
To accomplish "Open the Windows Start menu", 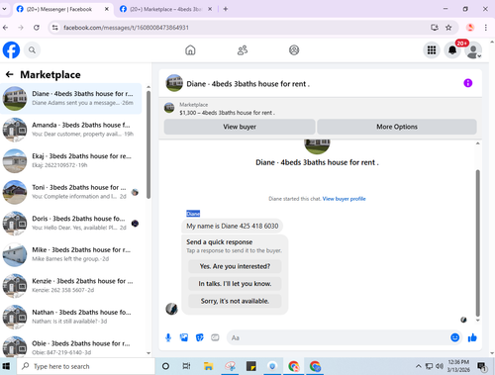I will [x=6, y=366].
